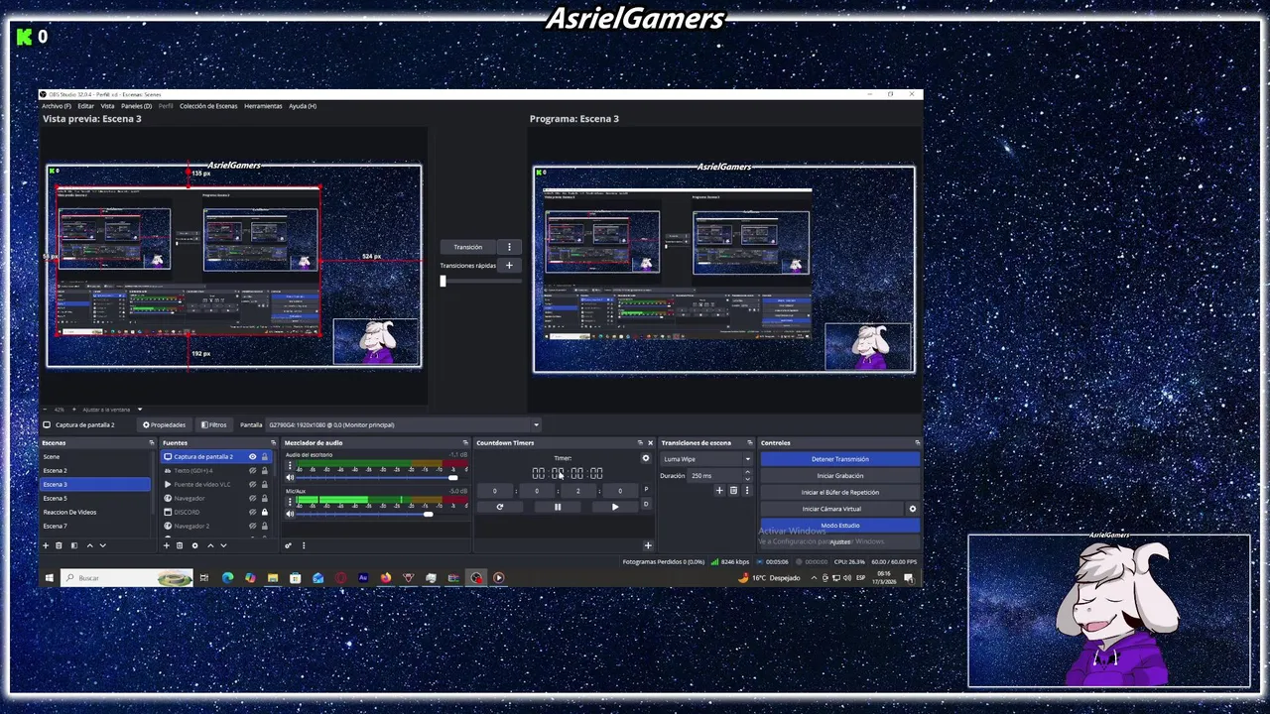Open preview zoom percentage dropdown
Screen dimensions: 1270x714
tap(62, 410)
